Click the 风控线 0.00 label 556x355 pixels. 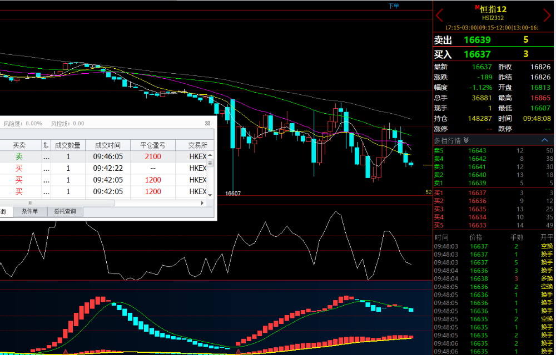(68, 124)
